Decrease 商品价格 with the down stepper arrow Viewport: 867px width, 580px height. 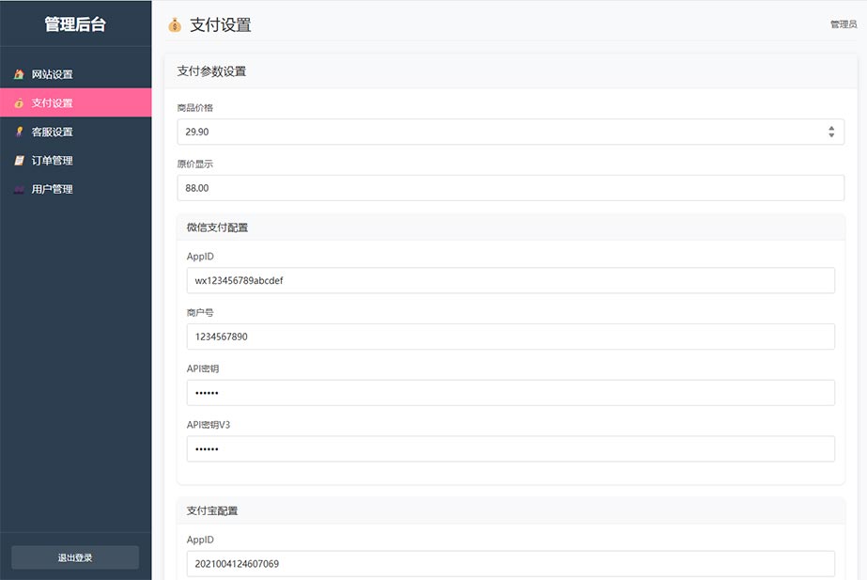coord(831,135)
